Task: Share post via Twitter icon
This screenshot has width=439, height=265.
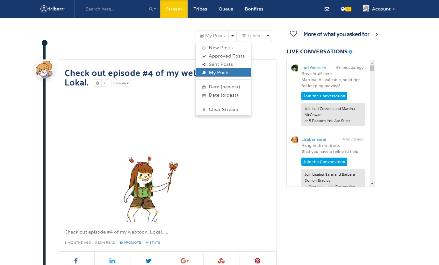Action: pos(148,261)
